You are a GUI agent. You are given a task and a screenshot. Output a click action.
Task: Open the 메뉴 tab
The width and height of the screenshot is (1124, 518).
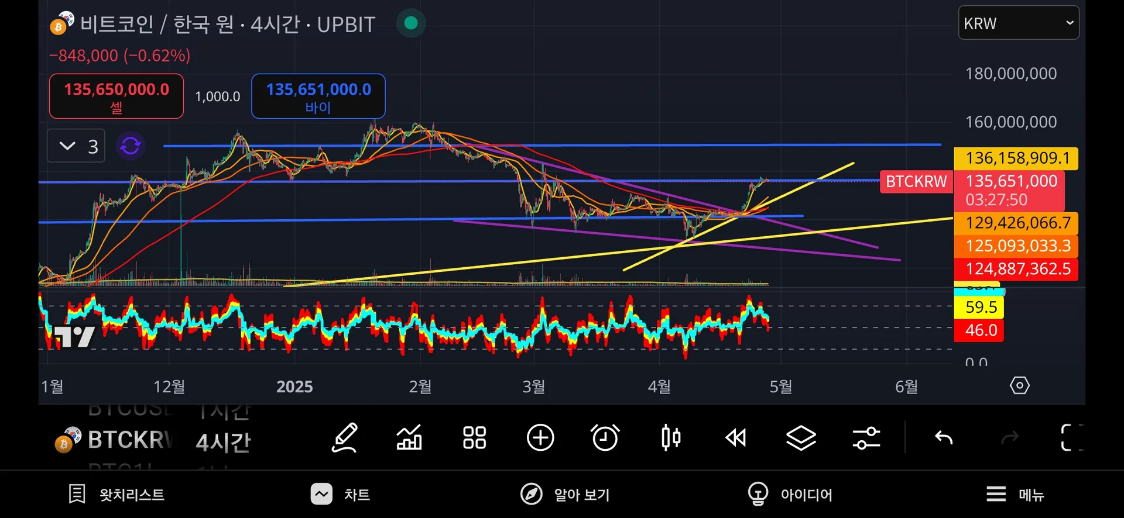[x=1015, y=495]
